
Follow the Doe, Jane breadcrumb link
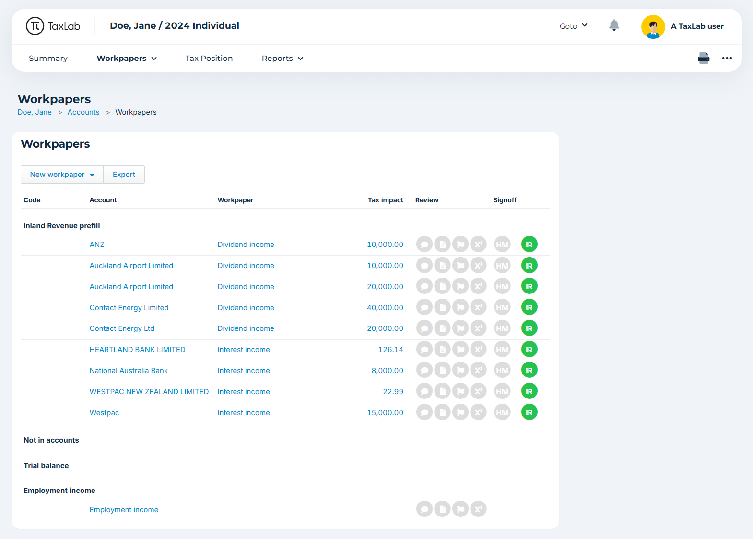pos(35,112)
